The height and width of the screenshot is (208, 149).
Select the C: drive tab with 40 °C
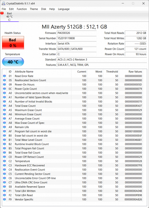coord(9,17)
